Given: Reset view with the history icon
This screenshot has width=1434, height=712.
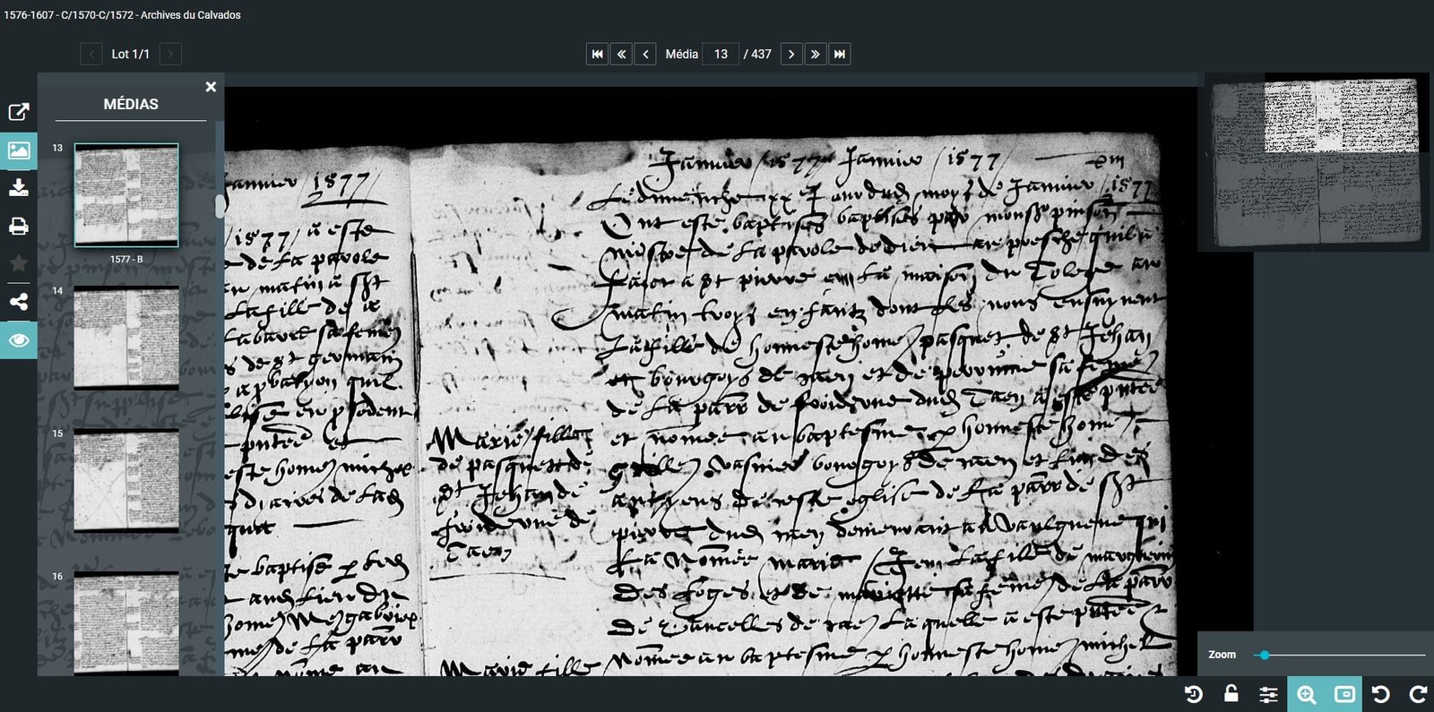Looking at the screenshot, I should point(1193,694).
